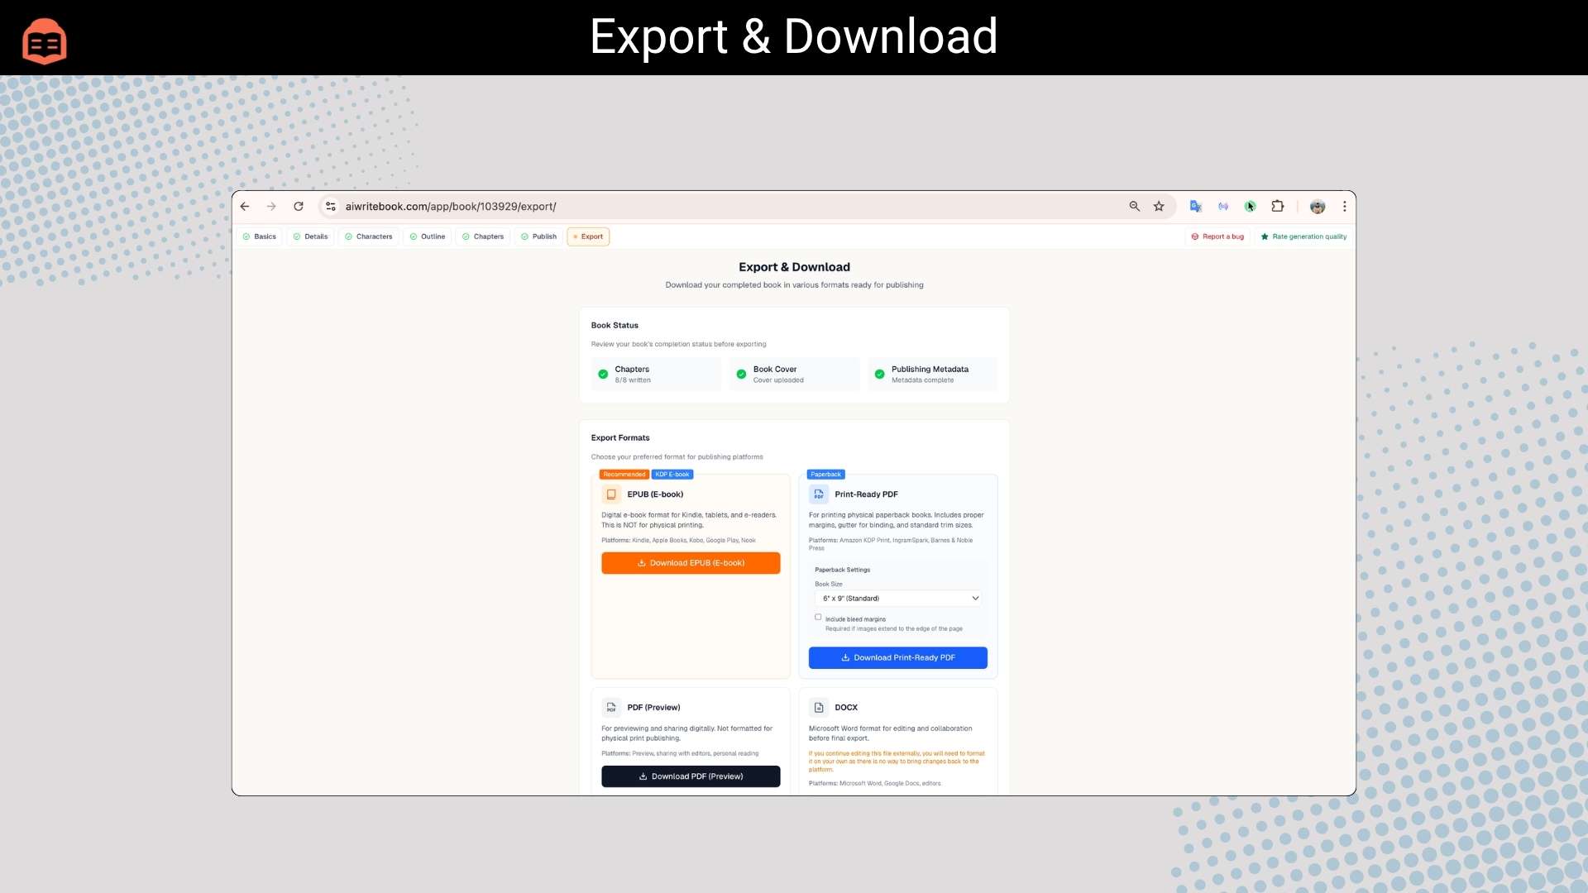Open the browser three-dot menu
The height and width of the screenshot is (893, 1588).
tap(1344, 207)
